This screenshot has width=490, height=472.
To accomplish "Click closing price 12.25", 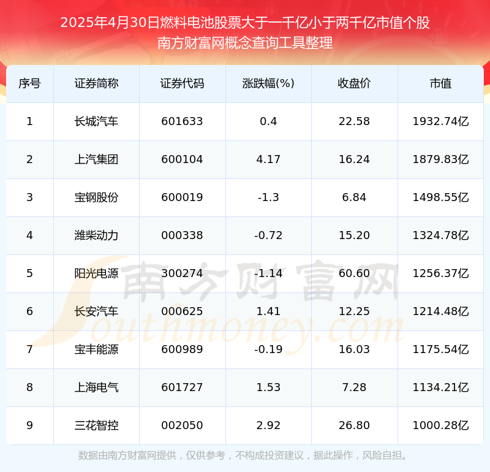I will [354, 311].
